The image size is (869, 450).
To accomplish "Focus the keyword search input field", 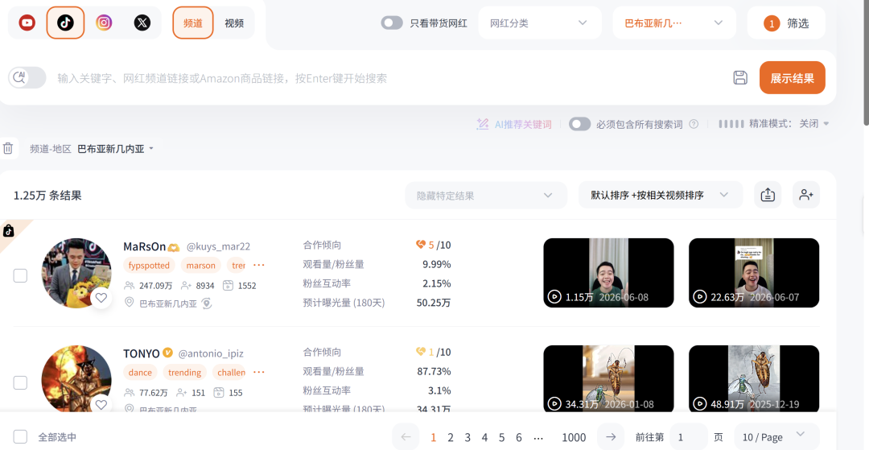I will point(388,78).
